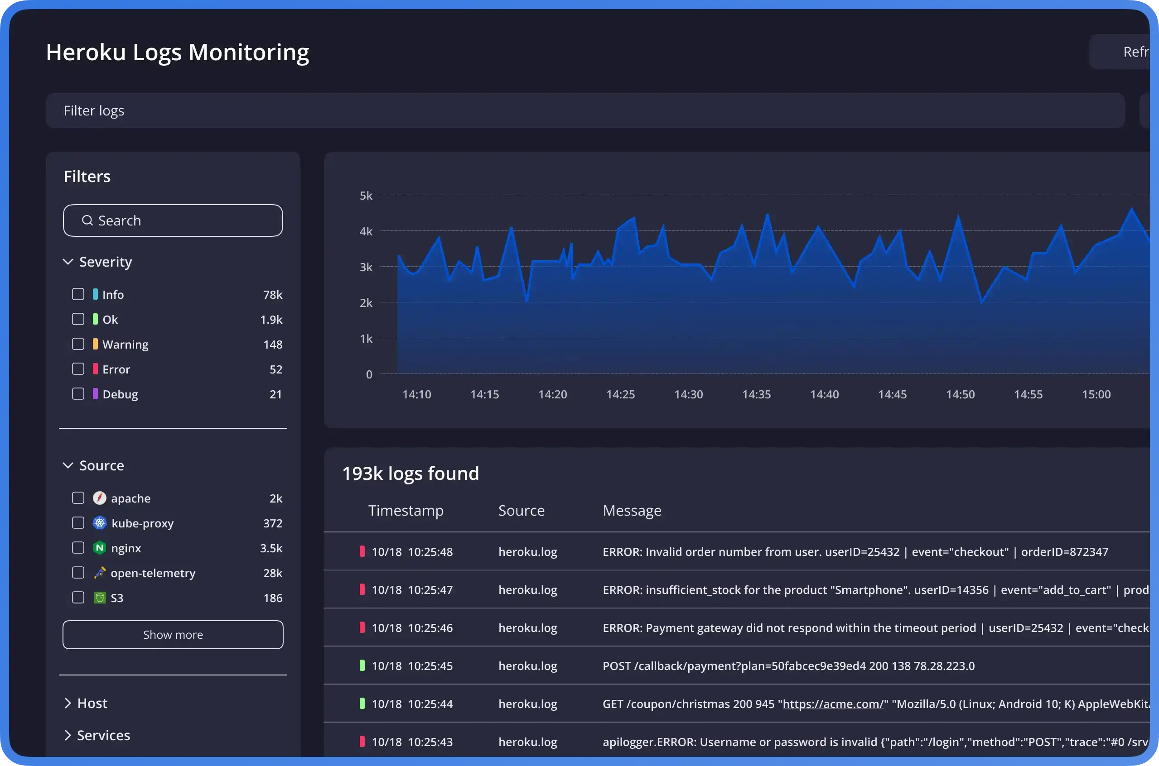Viewport: 1159px width, 766px height.
Task: Open the POST /callback/payment log message
Action: [788, 666]
